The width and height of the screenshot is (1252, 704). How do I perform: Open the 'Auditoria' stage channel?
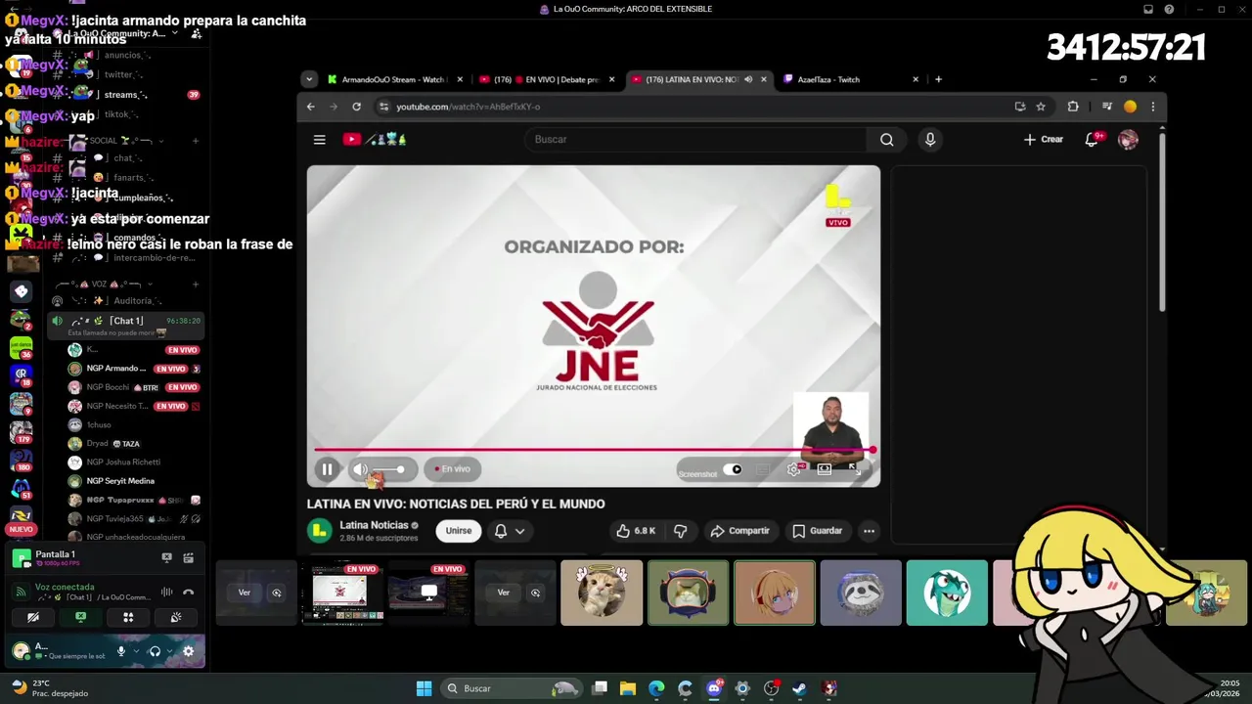pos(125,301)
